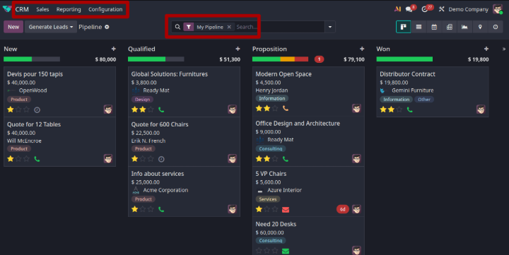Open the Generate Leads dropdown
The image size is (509, 255).
(51, 27)
